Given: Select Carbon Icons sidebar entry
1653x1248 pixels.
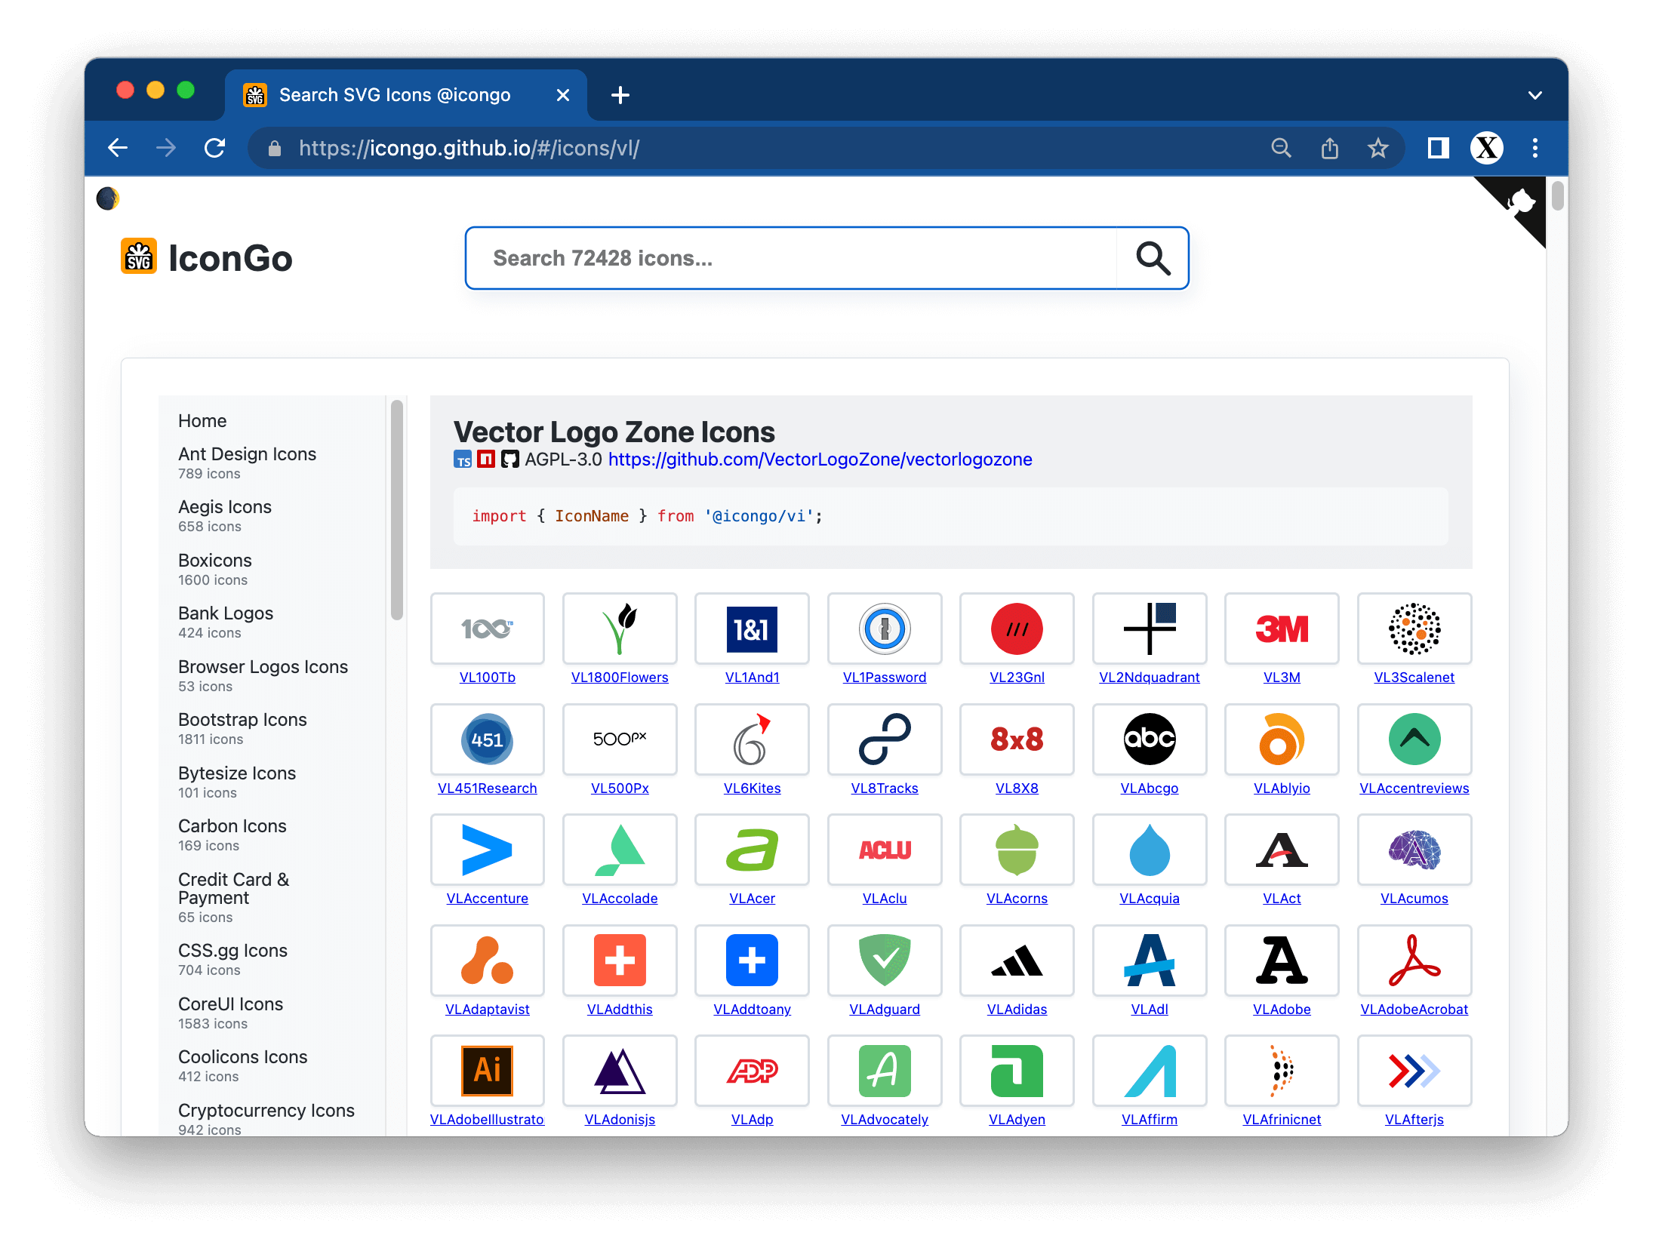Looking at the screenshot, I should [232, 826].
